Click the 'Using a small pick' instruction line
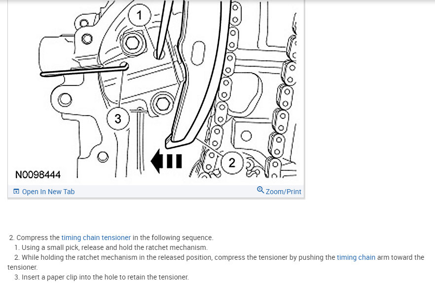The width and height of the screenshot is (435, 283). (111, 247)
